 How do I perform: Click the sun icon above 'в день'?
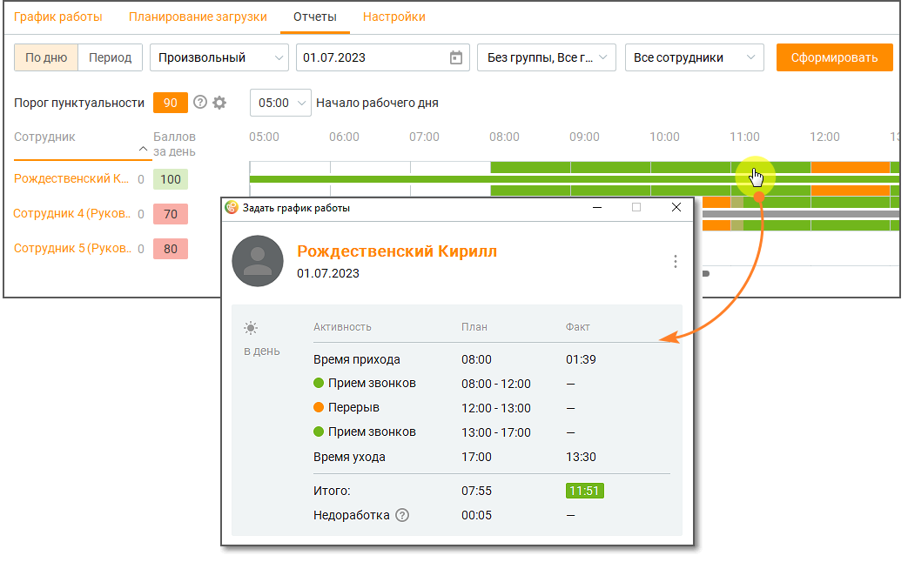(251, 328)
